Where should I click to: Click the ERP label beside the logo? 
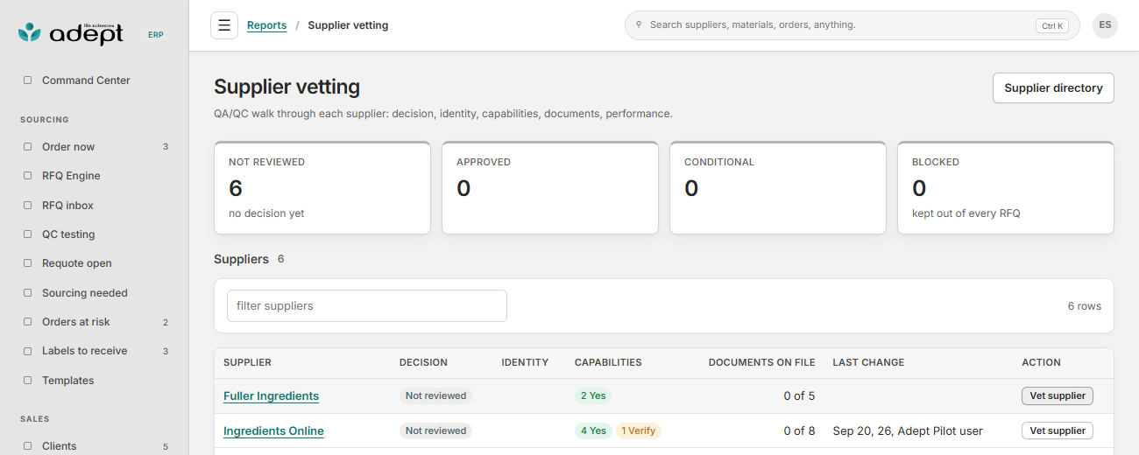click(x=155, y=35)
